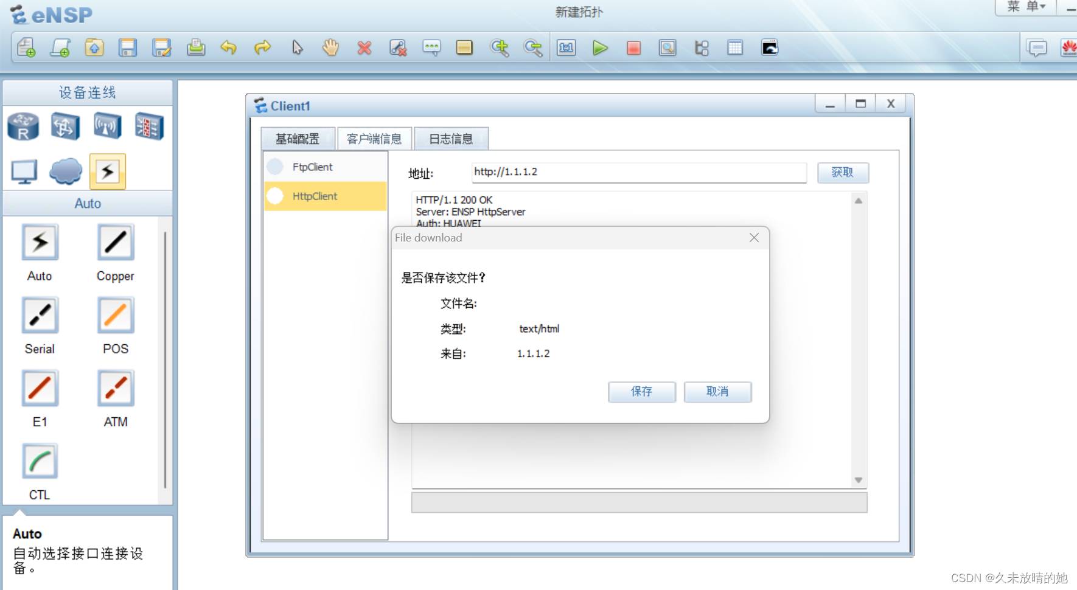The width and height of the screenshot is (1077, 590).
Task: Start devices with green play icon
Action: [x=600, y=47]
